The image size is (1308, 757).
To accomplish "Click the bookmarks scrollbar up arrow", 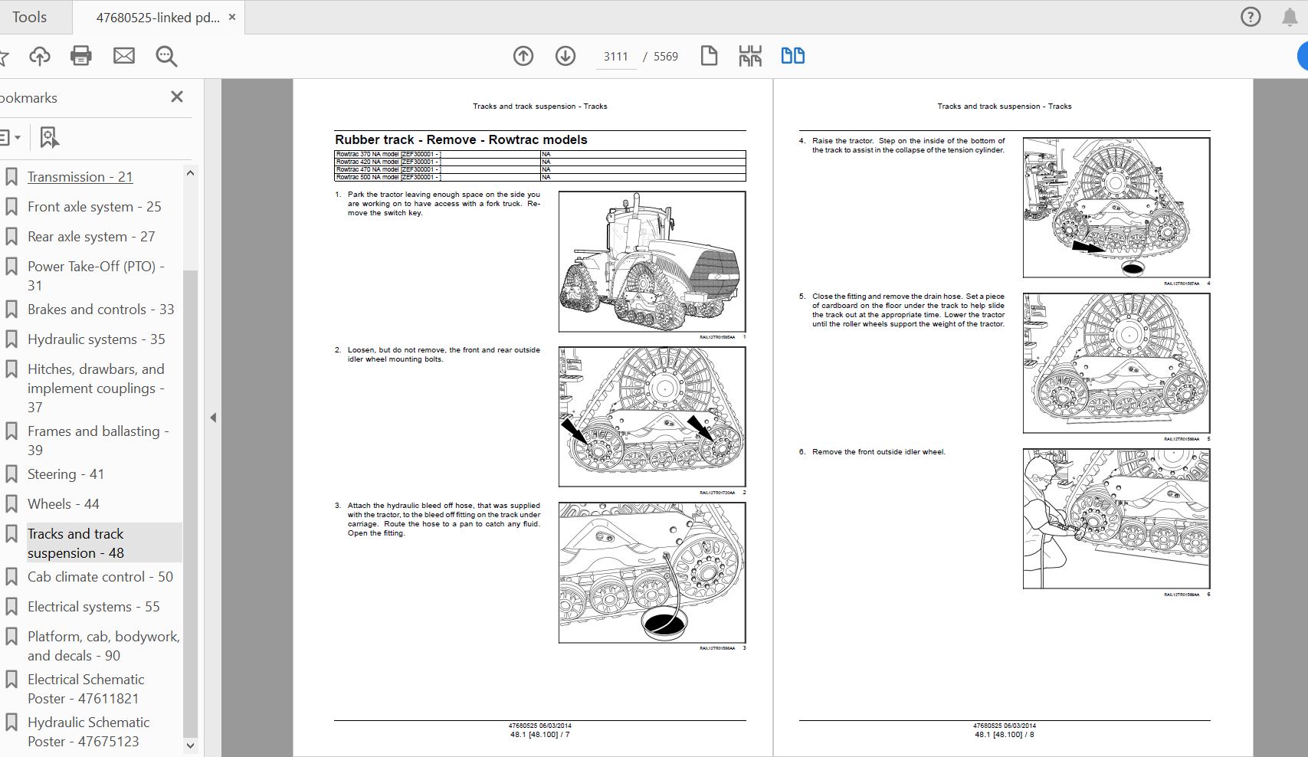I will (x=191, y=173).
